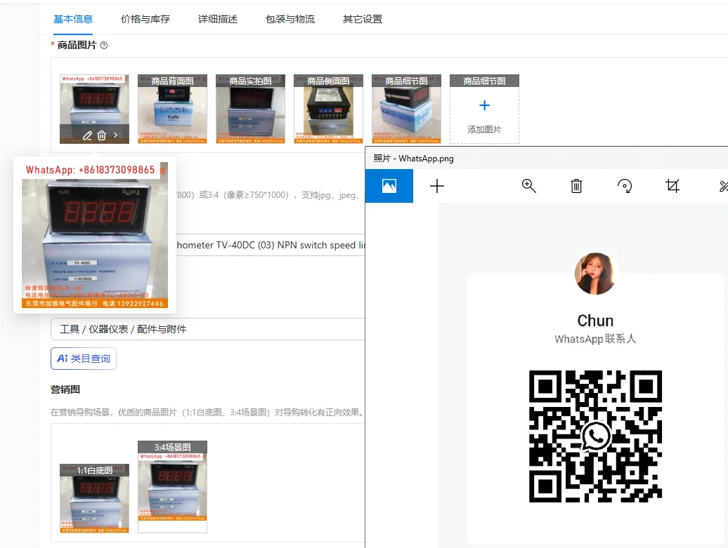Screen dimensions: 728x548
Task: Go to the 包装与物流 tab
Action: tap(290, 19)
